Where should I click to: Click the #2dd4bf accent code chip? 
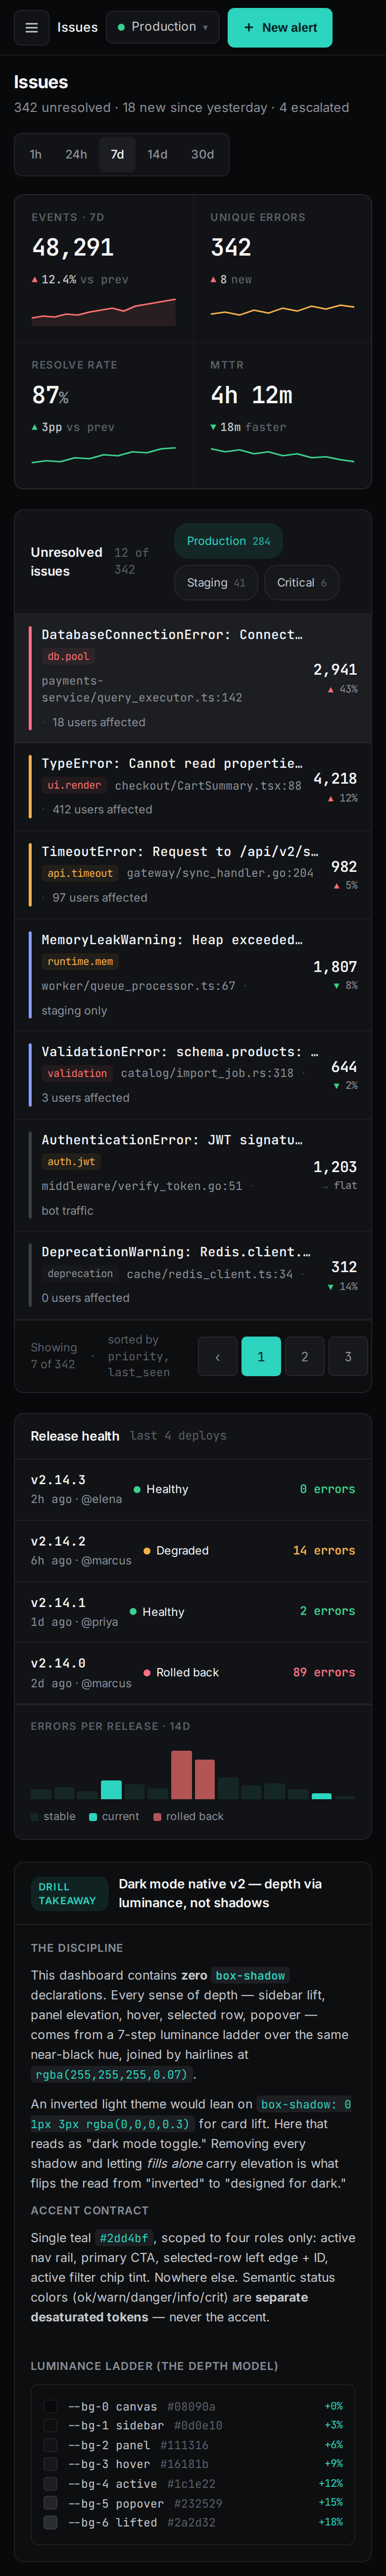[124, 2239]
